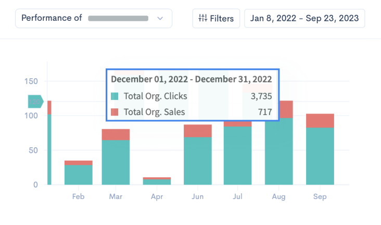Select the red top of June bar
Image resolution: width=381 pixels, height=225 pixels.
(198, 131)
